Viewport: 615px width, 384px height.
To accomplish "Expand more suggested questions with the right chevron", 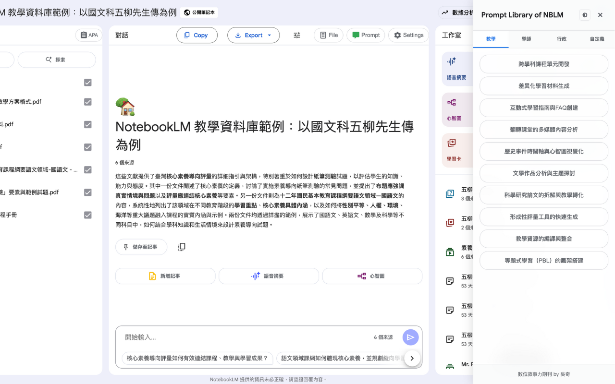I will 412,358.
